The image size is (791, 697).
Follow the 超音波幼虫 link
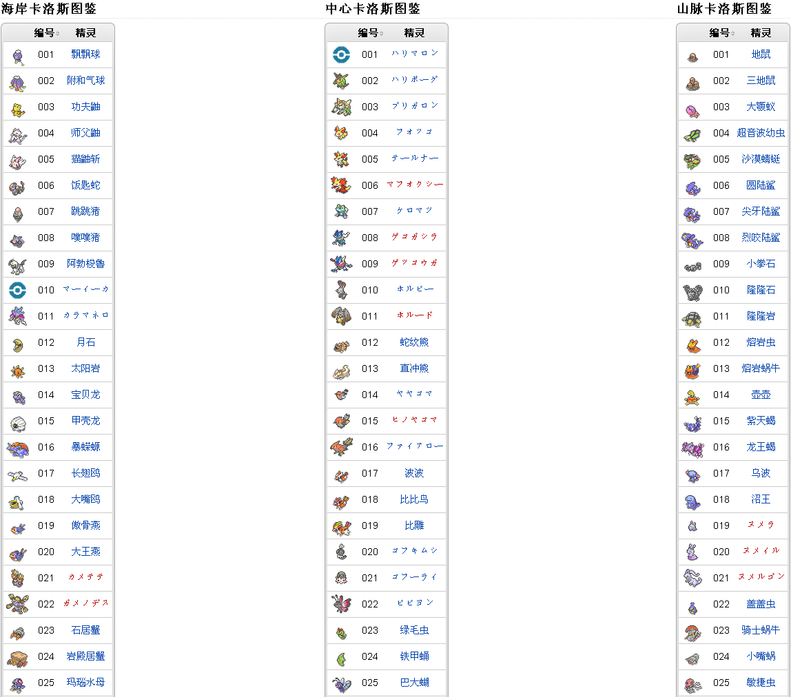761,133
